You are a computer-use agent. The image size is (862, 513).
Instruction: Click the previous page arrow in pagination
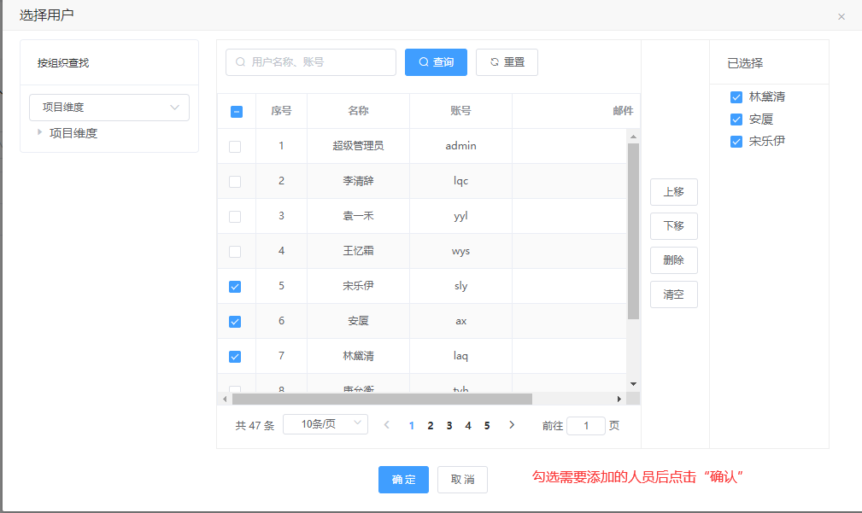(x=386, y=425)
